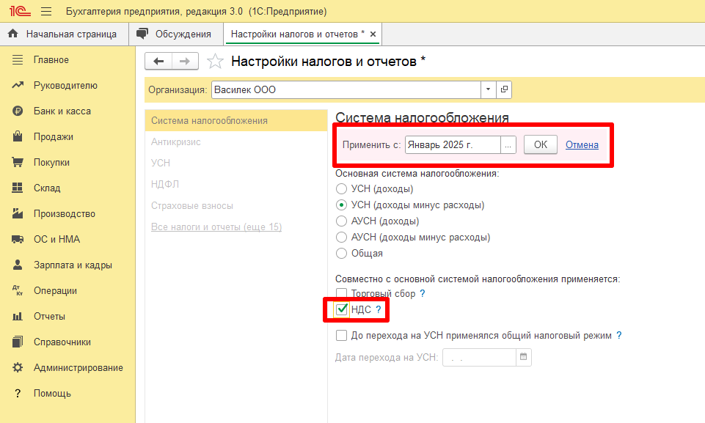Image resolution: width=705 pixels, height=423 pixels.
Task: Select АУСН (доходы) radio button
Action: pos(341,221)
